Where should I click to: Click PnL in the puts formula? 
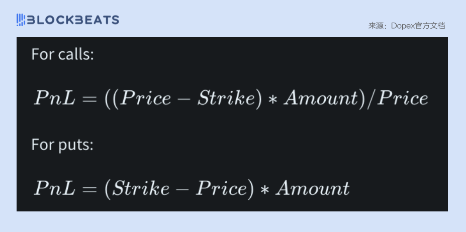tap(54, 188)
